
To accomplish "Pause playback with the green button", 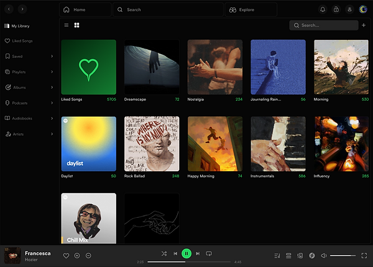I will tap(186, 254).
